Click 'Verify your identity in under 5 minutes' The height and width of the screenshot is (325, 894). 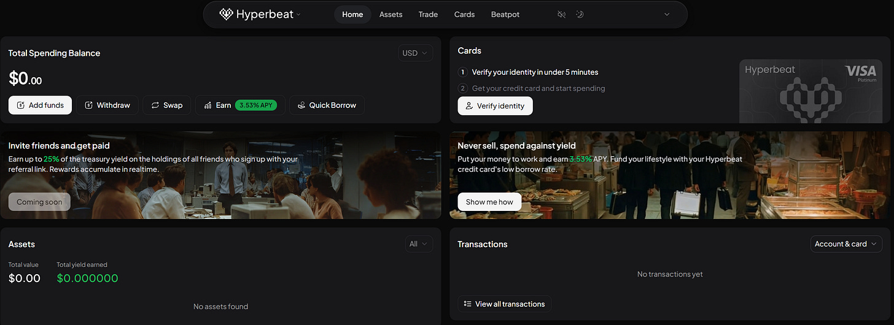[x=535, y=72]
